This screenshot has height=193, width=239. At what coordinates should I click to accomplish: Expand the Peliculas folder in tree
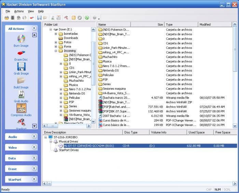point(61,98)
